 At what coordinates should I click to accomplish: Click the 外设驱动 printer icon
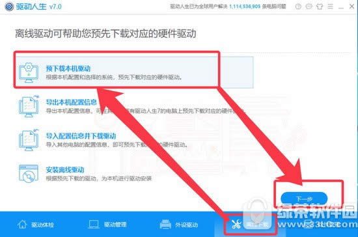tap(165, 225)
